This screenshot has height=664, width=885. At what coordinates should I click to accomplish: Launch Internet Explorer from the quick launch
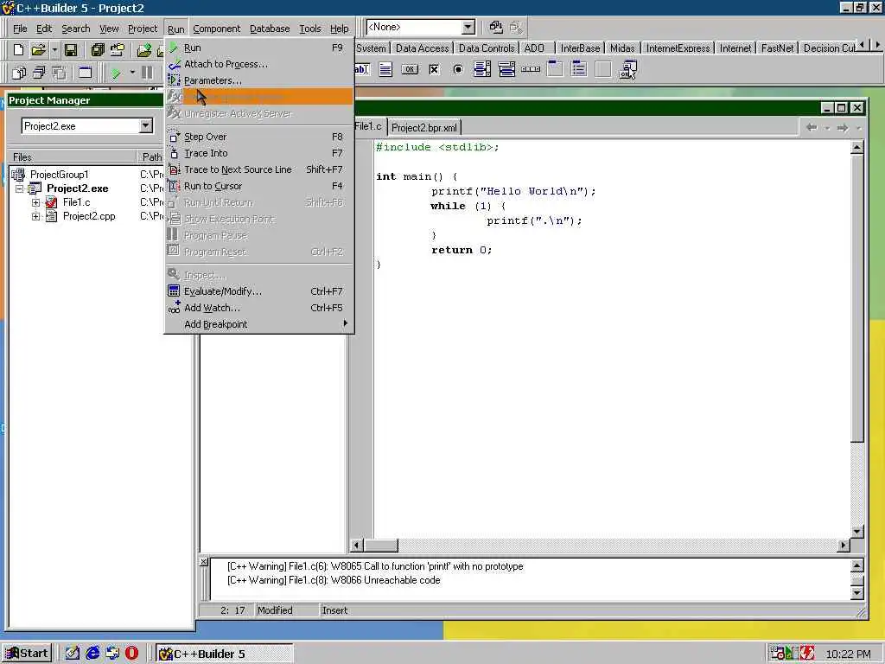[92, 654]
